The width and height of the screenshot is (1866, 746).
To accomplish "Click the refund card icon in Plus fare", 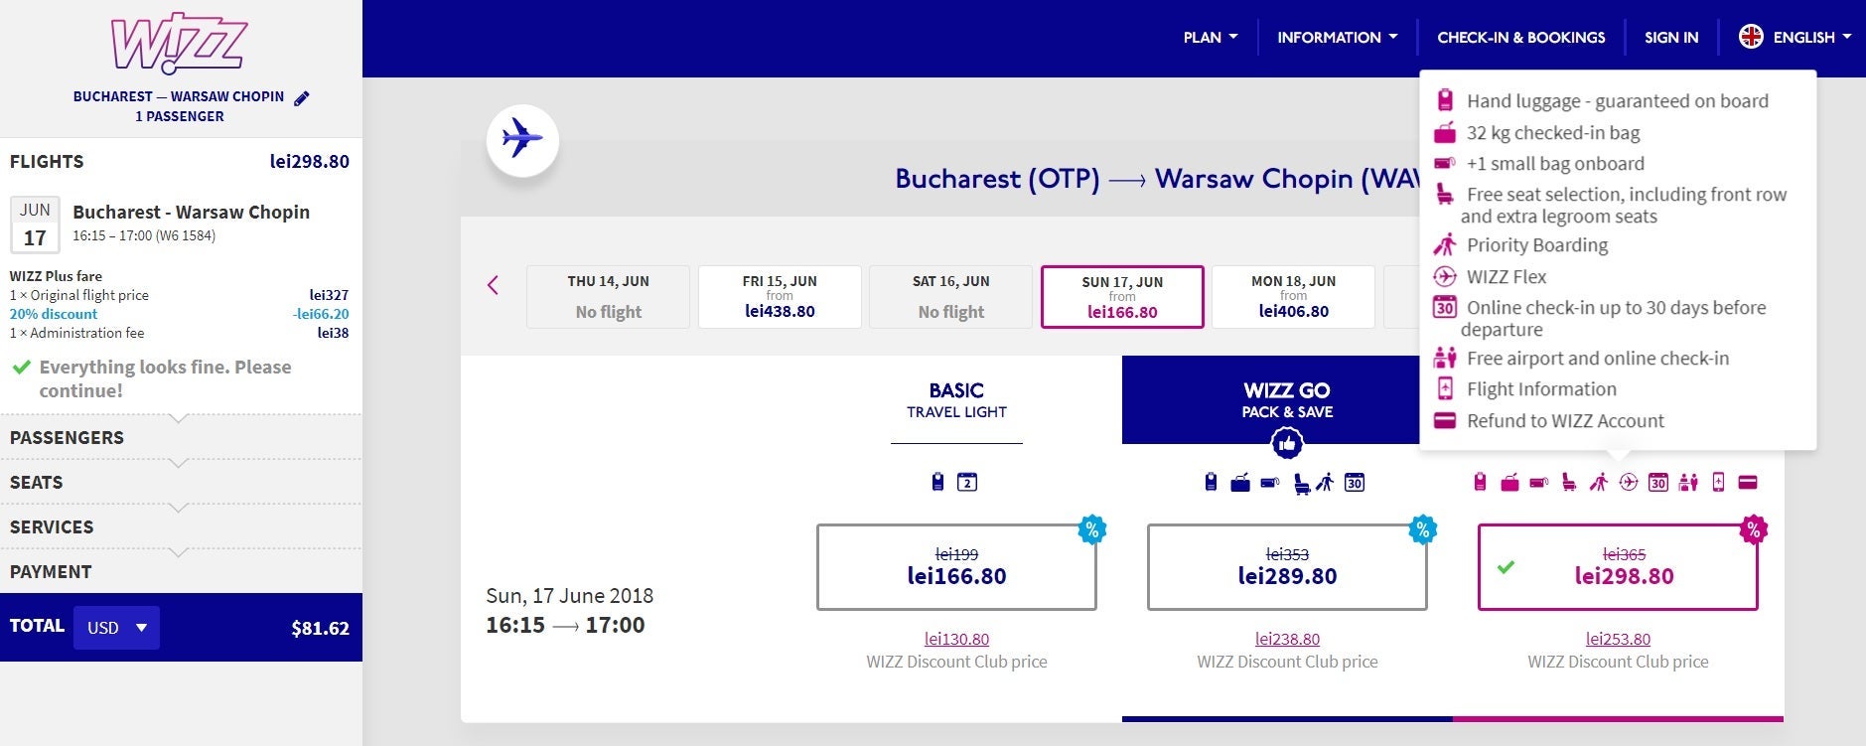I will click(x=1748, y=483).
